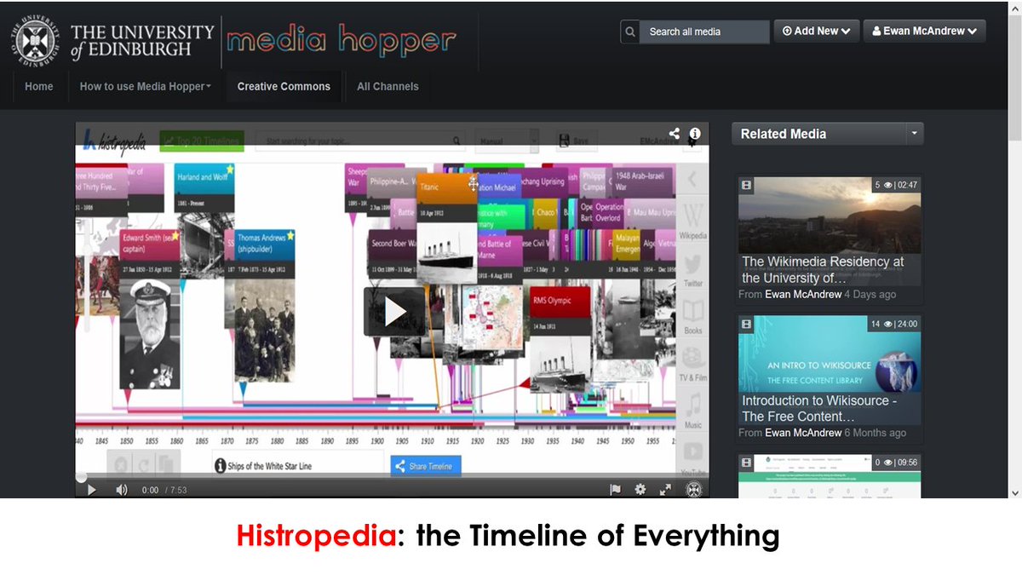1022x575 pixels.
Task: Go to the Home menu item
Action: pos(39,86)
